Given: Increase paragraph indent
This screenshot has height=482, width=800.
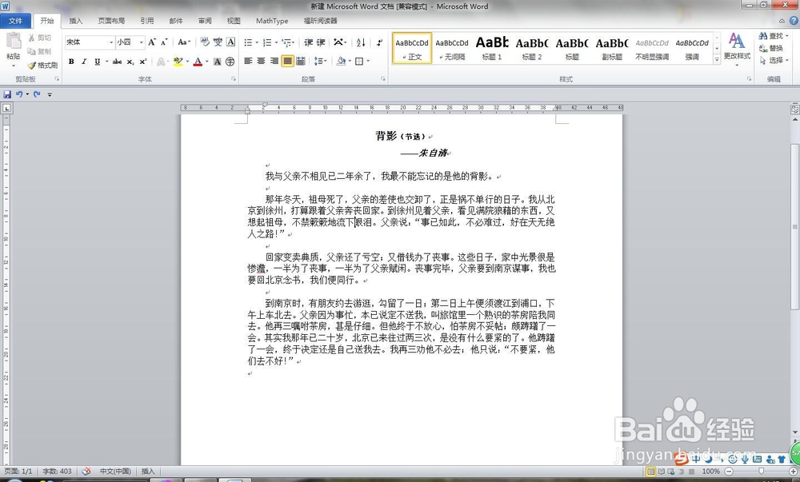Looking at the screenshot, I should 321,42.
